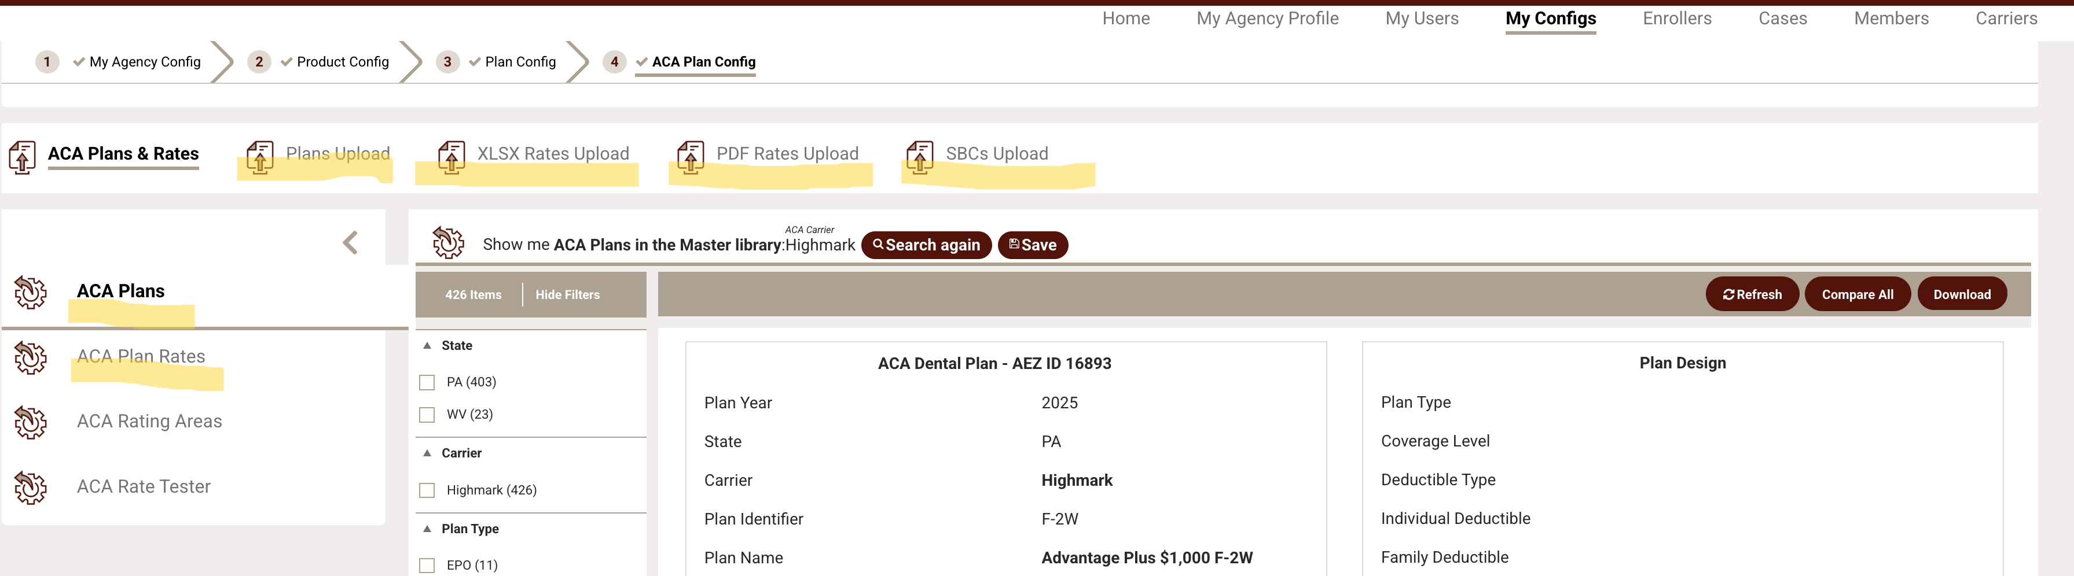The height and width of the screenshot is (576, 2074).
Task: Click the XLSX Rates Upload icon
Action: coord(451,156)
